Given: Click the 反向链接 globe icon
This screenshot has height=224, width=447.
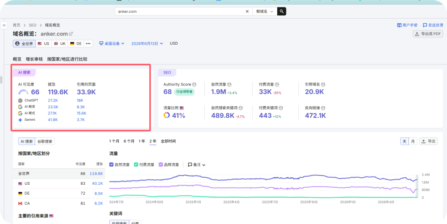Looking at the screenshot, I should pos(323,108).
